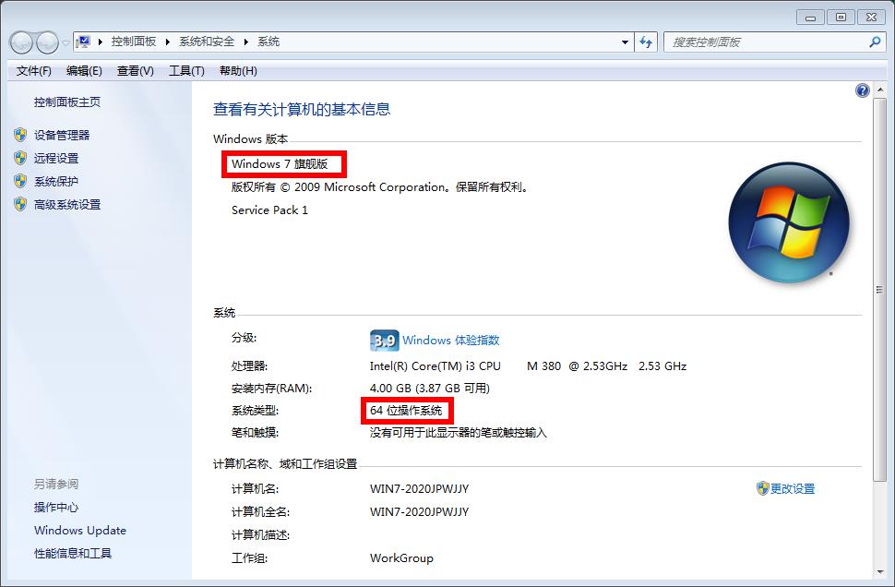The width and height of the screenshot is (895, 587).
Task: Expand the arrow after 系统和安全 breadcrumb
Action: (x=246, y=42)
